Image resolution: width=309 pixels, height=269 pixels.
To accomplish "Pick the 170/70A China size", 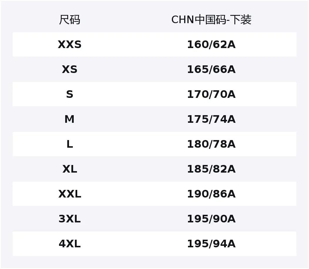I will (211, 94).
